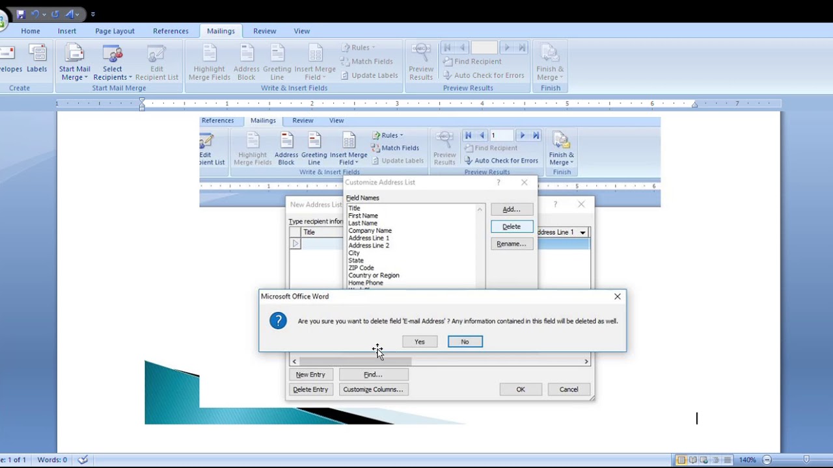Switch to main References tab
833x468 pixels.
[171, 31]
